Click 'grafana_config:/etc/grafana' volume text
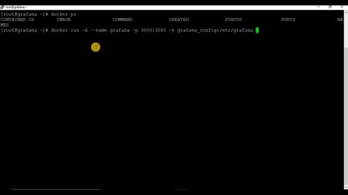Image resolution: width=348 pixels, height=195 pixels. pyautogui.click(x=215, y=30)
